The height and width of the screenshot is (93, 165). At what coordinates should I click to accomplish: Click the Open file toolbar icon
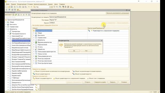pos(9,7)
